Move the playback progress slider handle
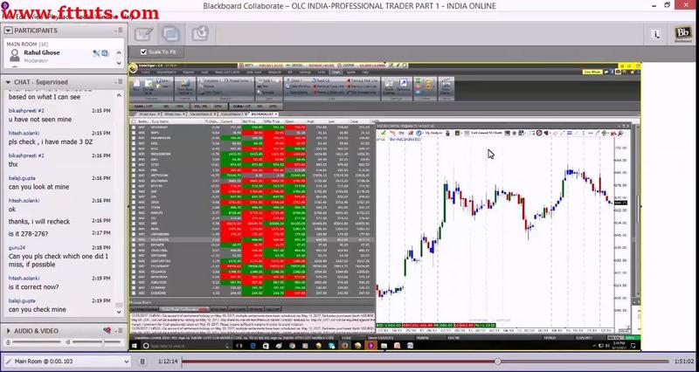The height and width of the screenshot is (372, 699). 498,362
